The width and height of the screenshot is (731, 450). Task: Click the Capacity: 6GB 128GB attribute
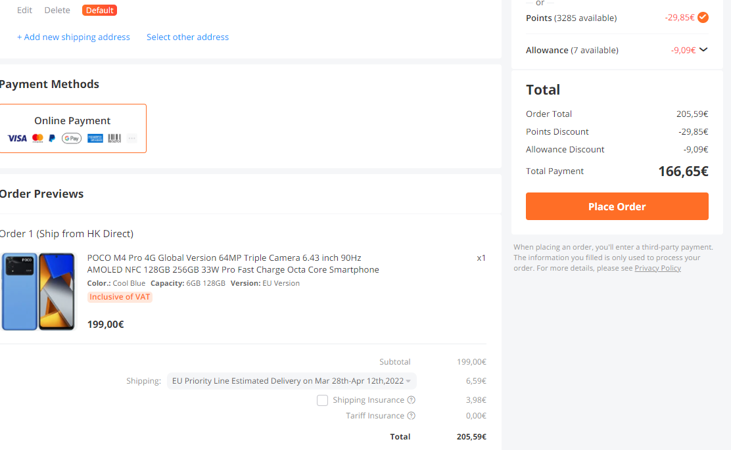click(x=188, y=283)
